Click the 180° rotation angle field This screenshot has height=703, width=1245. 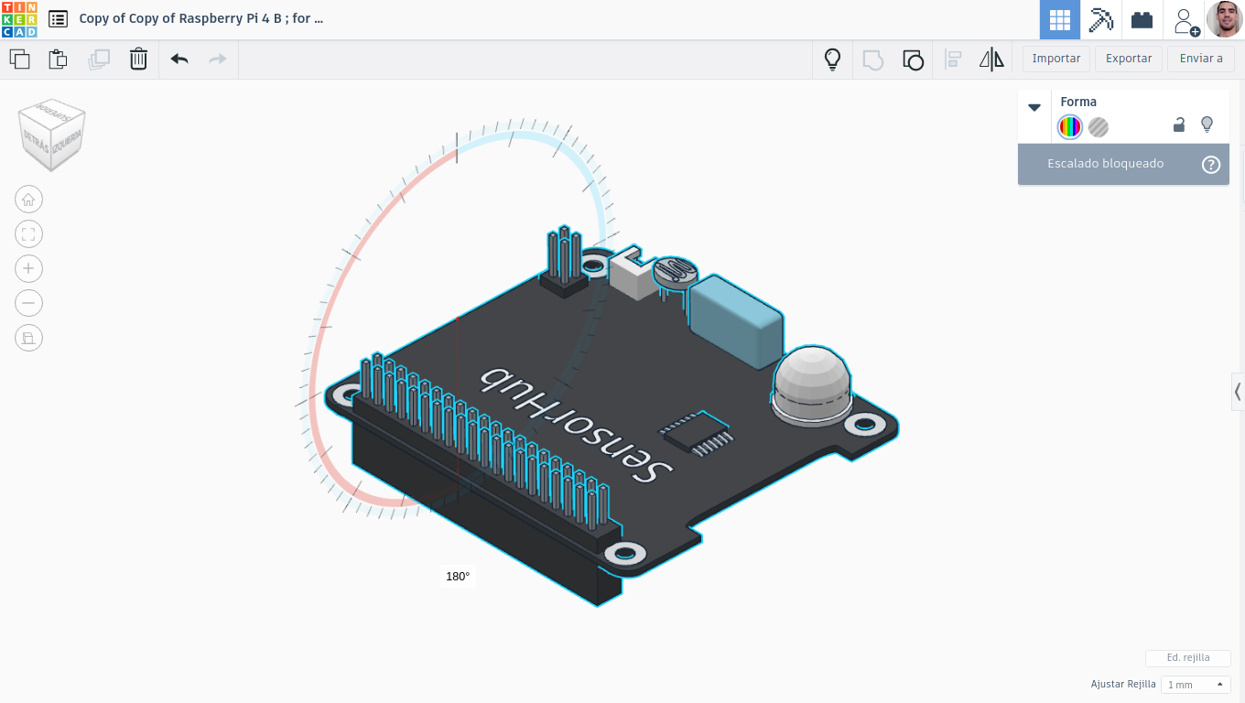[x=458, y=577]
